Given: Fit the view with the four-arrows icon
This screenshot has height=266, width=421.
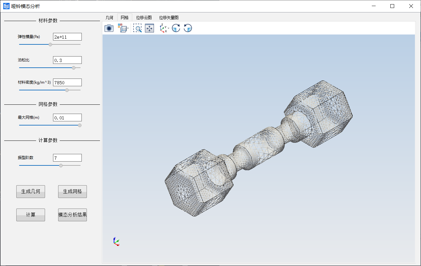Looking at the screenshot, I should tap(149, 28).
